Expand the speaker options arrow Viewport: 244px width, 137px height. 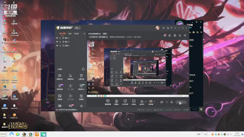coord(154,102)
